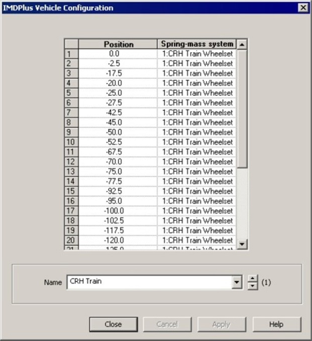Viewport: 312px width, 341px height.
Task: Select the Spring-mass system column header
Action: pos(197,44)
